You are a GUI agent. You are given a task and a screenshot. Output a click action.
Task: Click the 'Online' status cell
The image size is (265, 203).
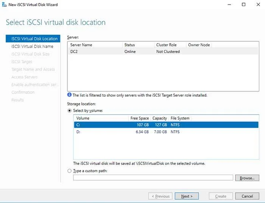coord(130,52)
